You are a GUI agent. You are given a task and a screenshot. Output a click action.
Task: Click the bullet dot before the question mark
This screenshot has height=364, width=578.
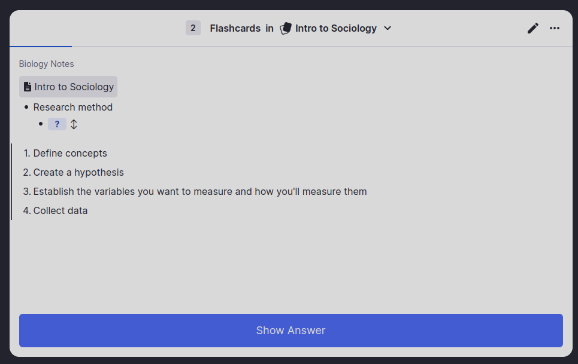pyautogui.click(x=41, y=124)
